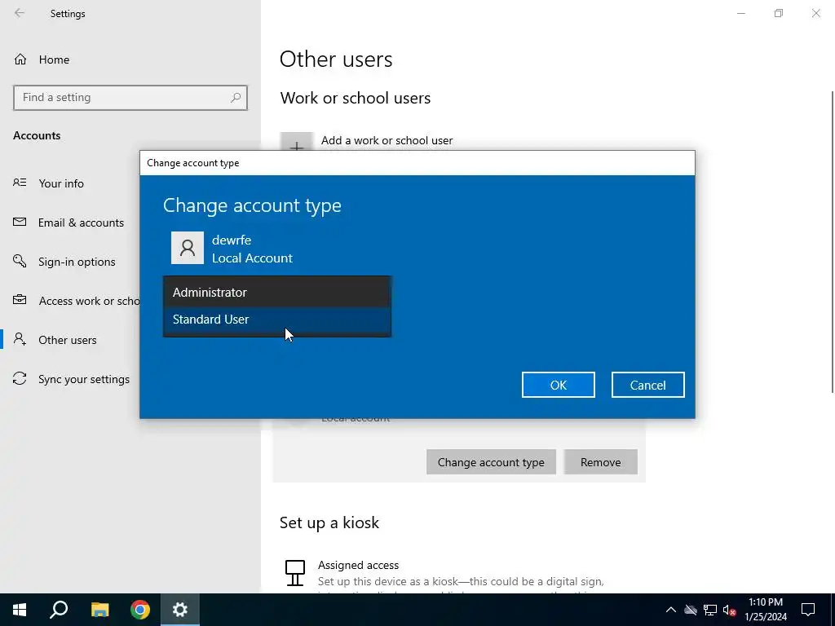
Task: Choose Standard User option
Action: click(277, 320)
